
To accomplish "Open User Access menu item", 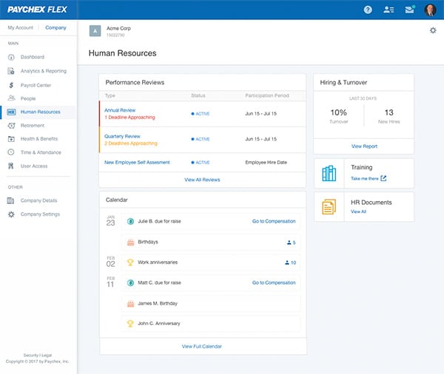I will coord(34,166).
